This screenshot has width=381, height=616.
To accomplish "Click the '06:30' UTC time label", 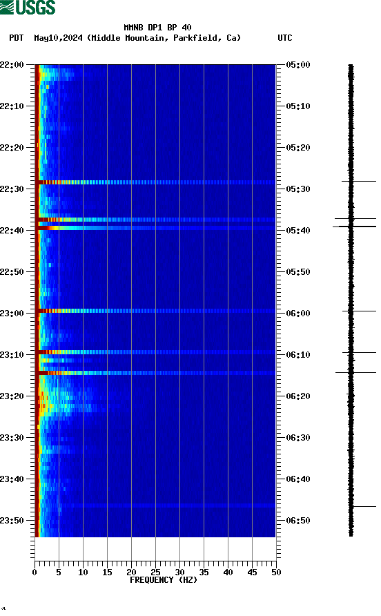I will pyautogui.click(x=298, y=438).
